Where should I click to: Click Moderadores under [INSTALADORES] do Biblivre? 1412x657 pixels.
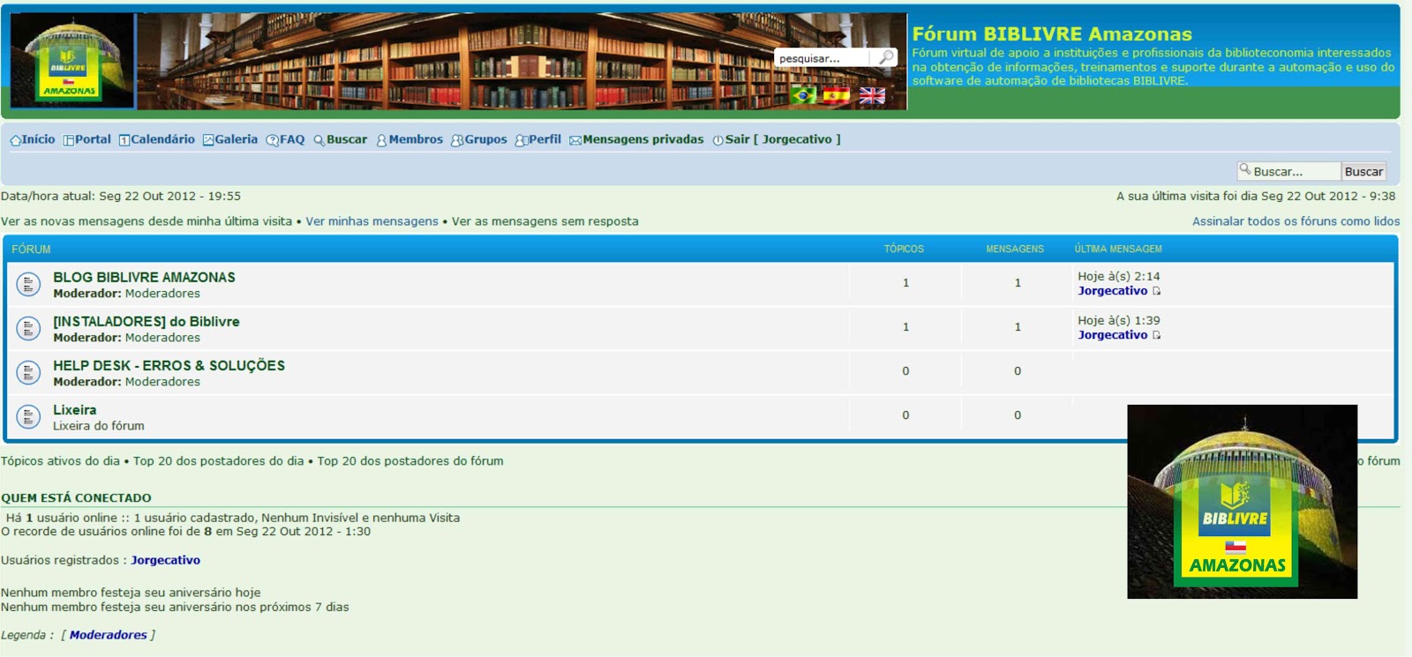pyautogui.click(x=162, y=338)
